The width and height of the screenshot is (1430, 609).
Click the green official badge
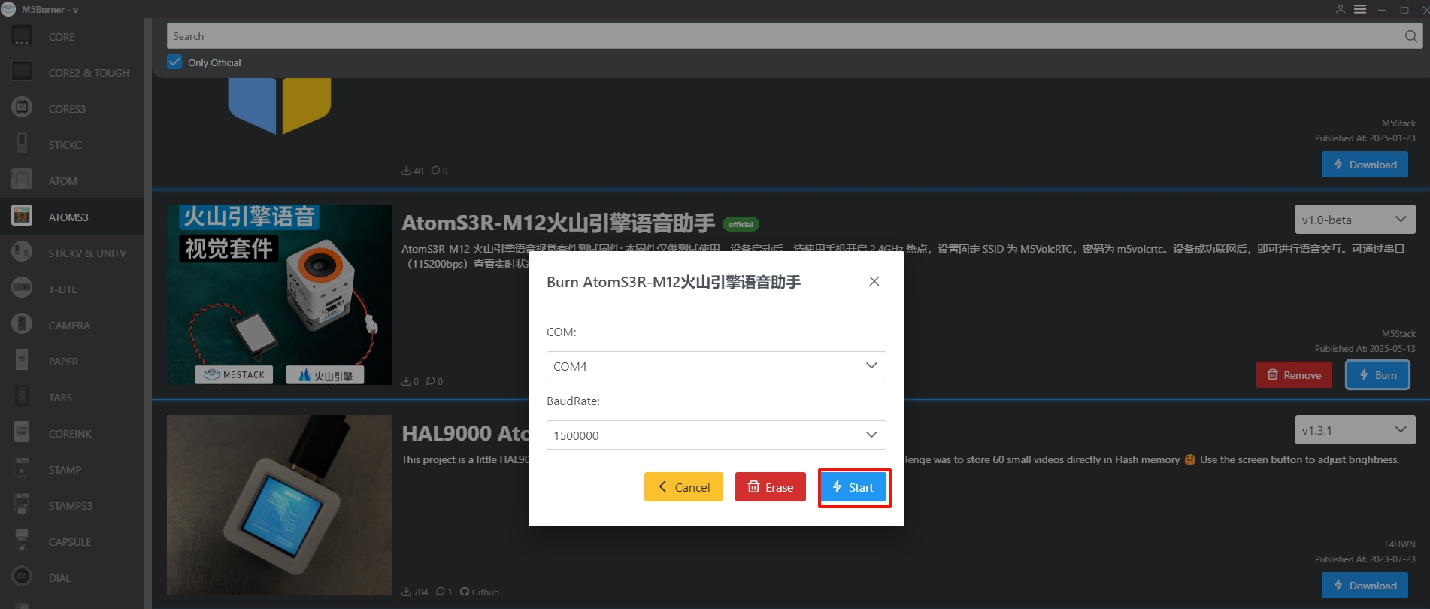[741, 224]
